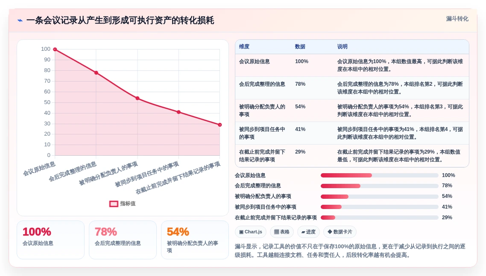Screen dimensions: 486x276
Task: Open the 54% 被明确分配负责人的事项 data card
Action: (x=195, y=240)
